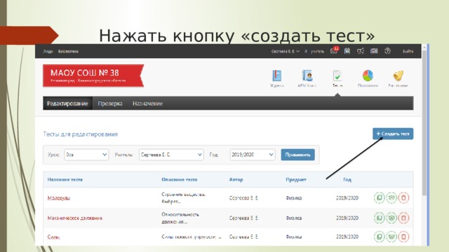449x252 pixels.
Task: Click the Выйти logout link
Action: point(408,51)
